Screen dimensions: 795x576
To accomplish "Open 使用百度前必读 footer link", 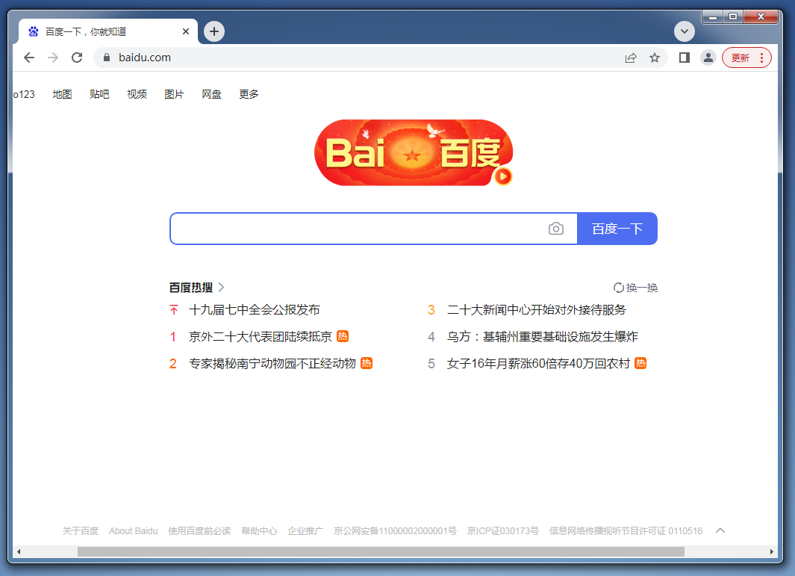I will point(200,531).
